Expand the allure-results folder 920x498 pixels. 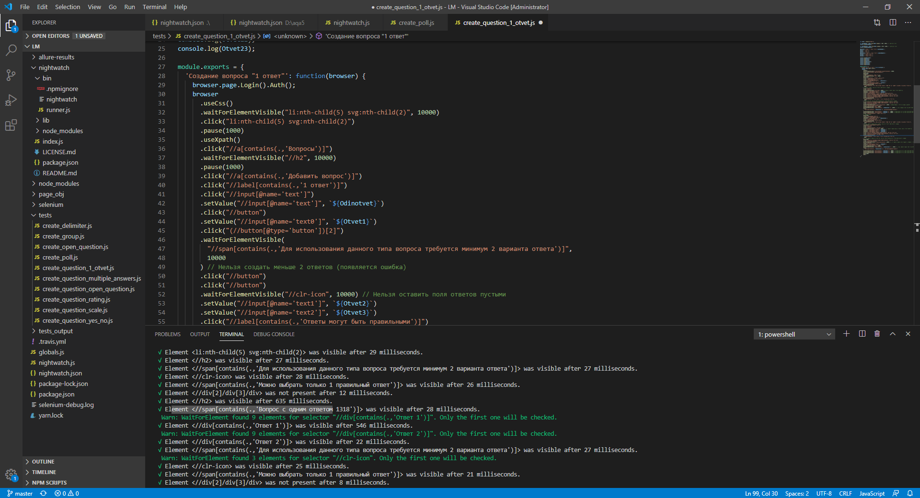tap(56, 57)
